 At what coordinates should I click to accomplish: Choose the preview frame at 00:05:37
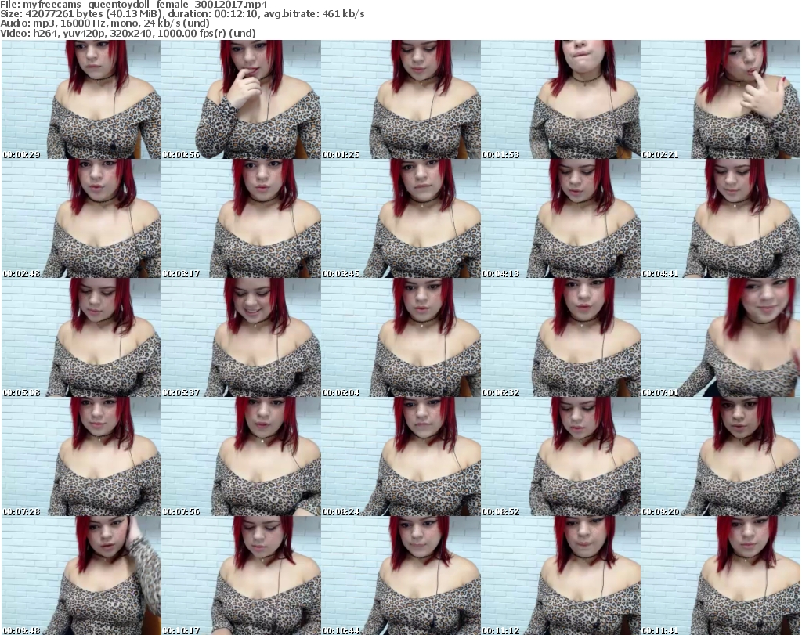point(241,338)
